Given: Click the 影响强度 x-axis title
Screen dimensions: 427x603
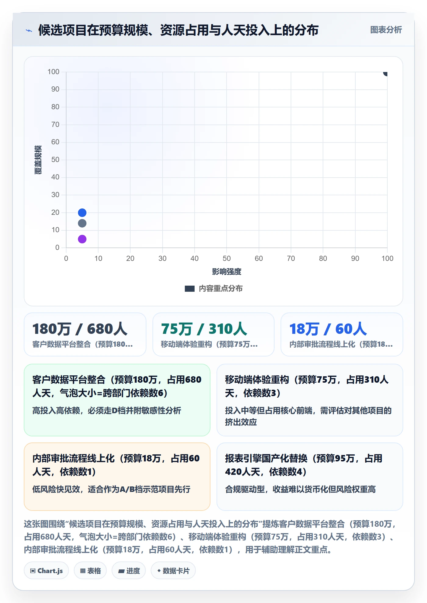Looking at the screenshot, I should 227,272.
